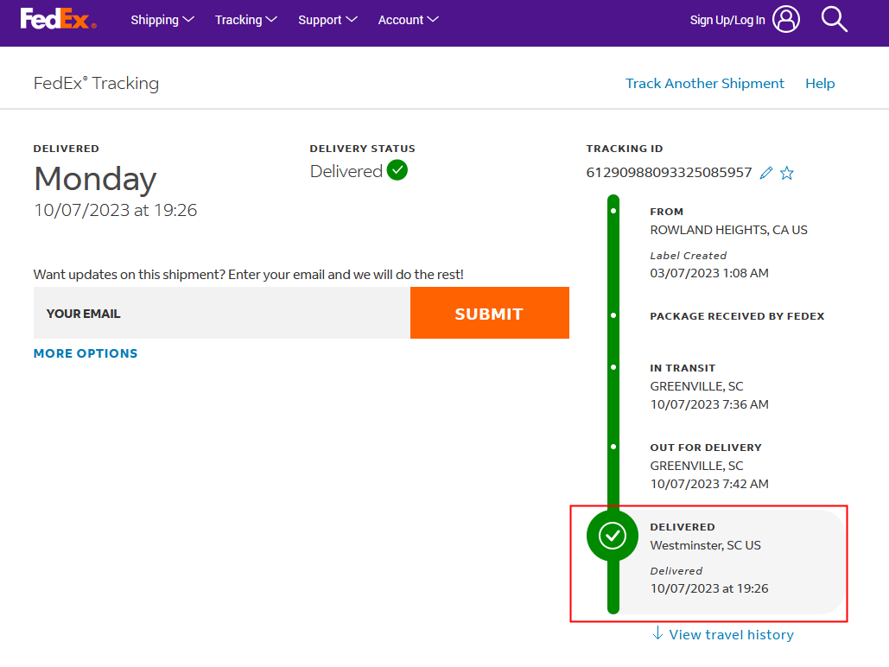
Task: Open the Account menu
Action: coord(409,20)
